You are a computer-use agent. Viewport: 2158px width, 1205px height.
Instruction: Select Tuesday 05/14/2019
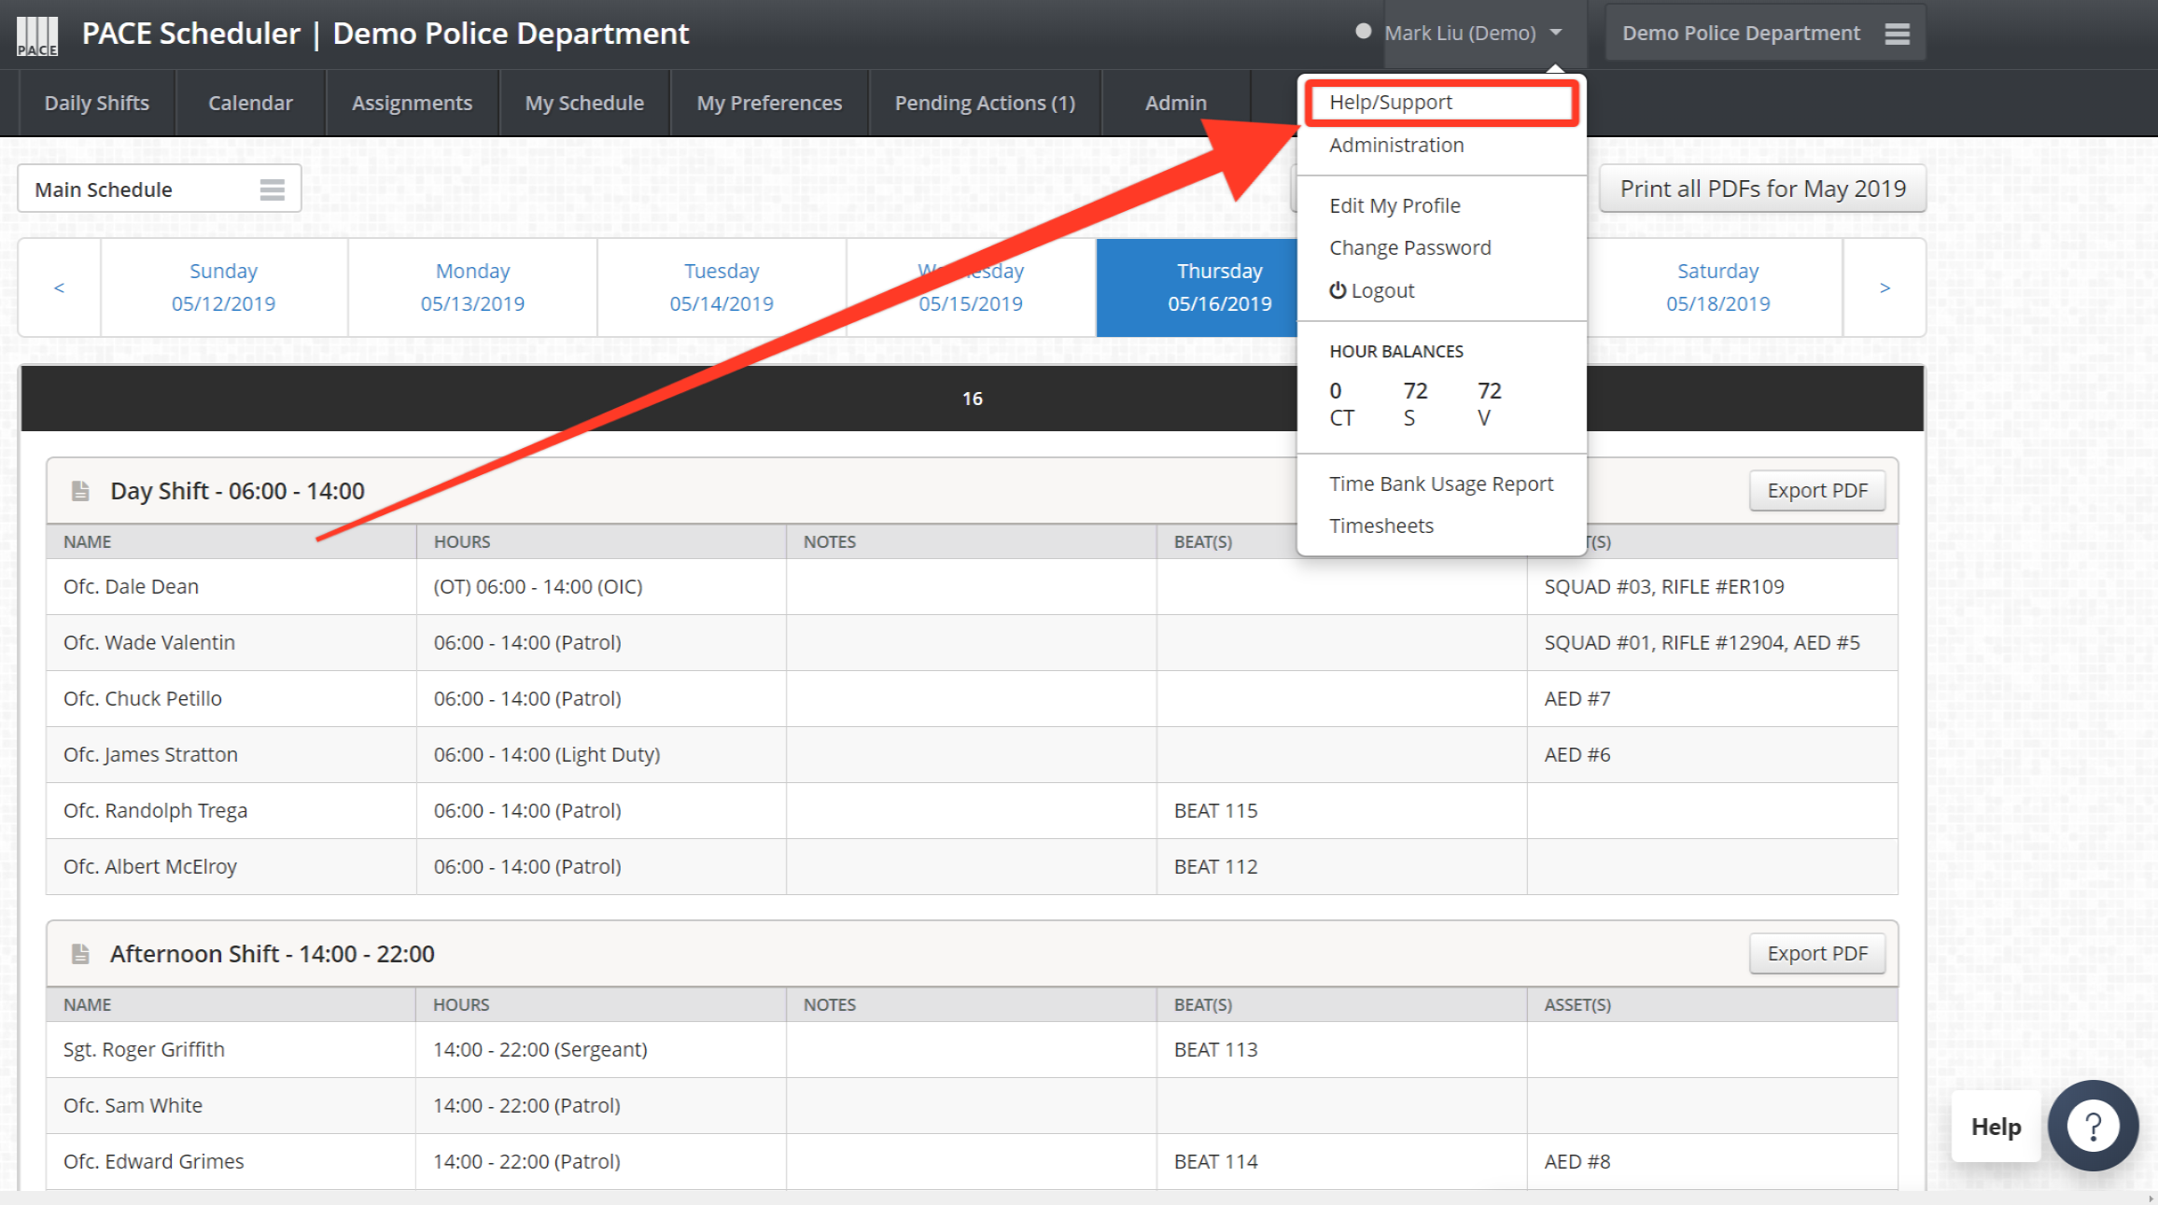[722, 287]
